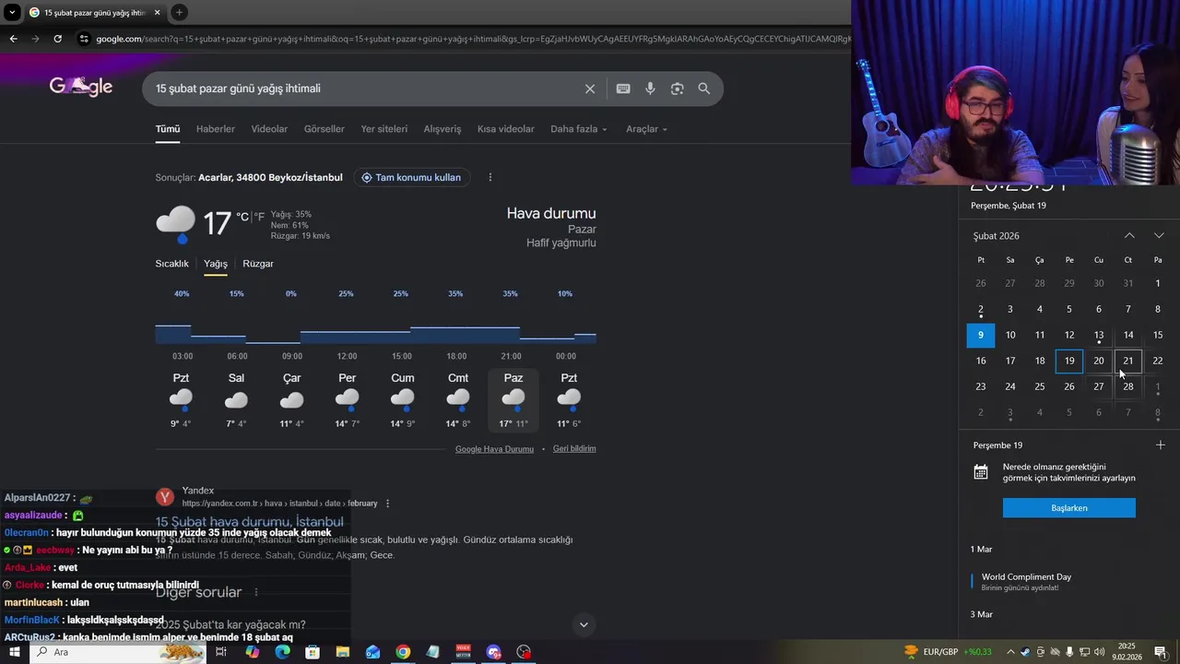The image size is (1180, 664).
Task: Go back in Chrome browser
Action: pyautogui.click(x=13, y=39)
